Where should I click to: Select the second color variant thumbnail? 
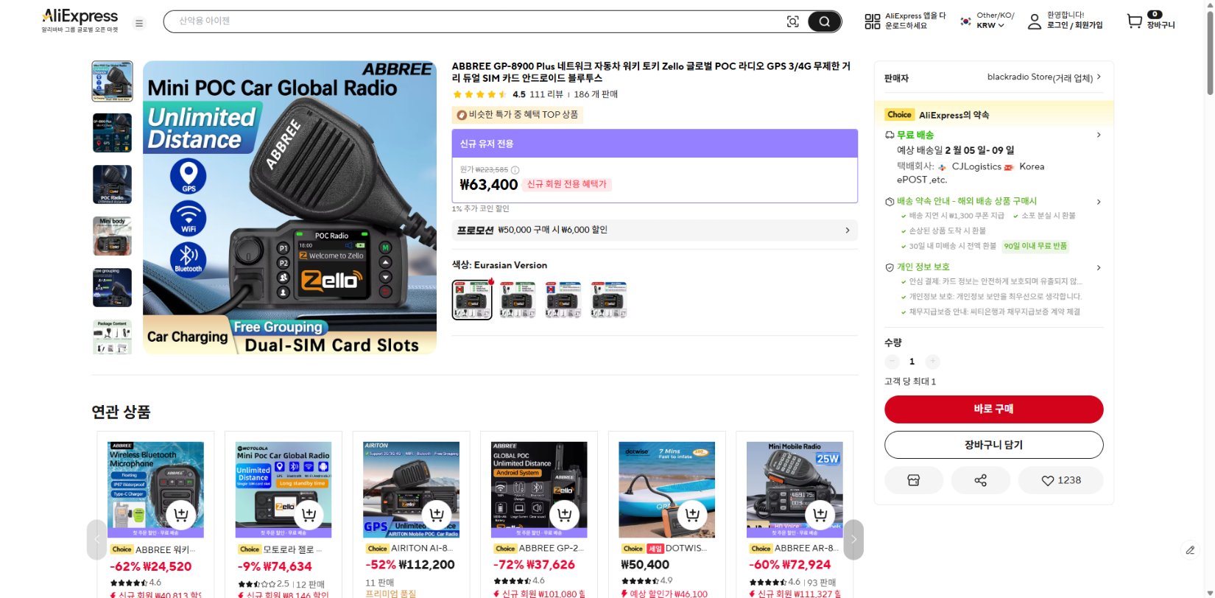(518, 300)
